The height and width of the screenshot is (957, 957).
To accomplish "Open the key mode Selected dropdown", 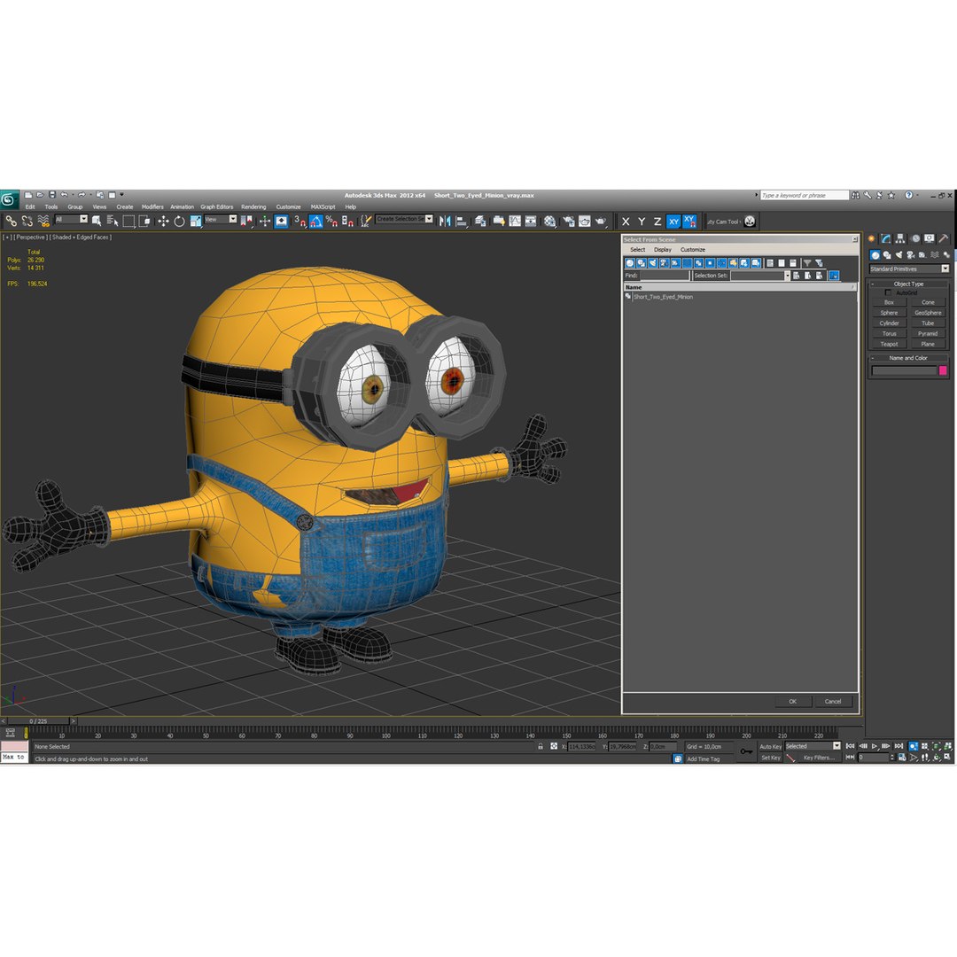I will point(813,746).
